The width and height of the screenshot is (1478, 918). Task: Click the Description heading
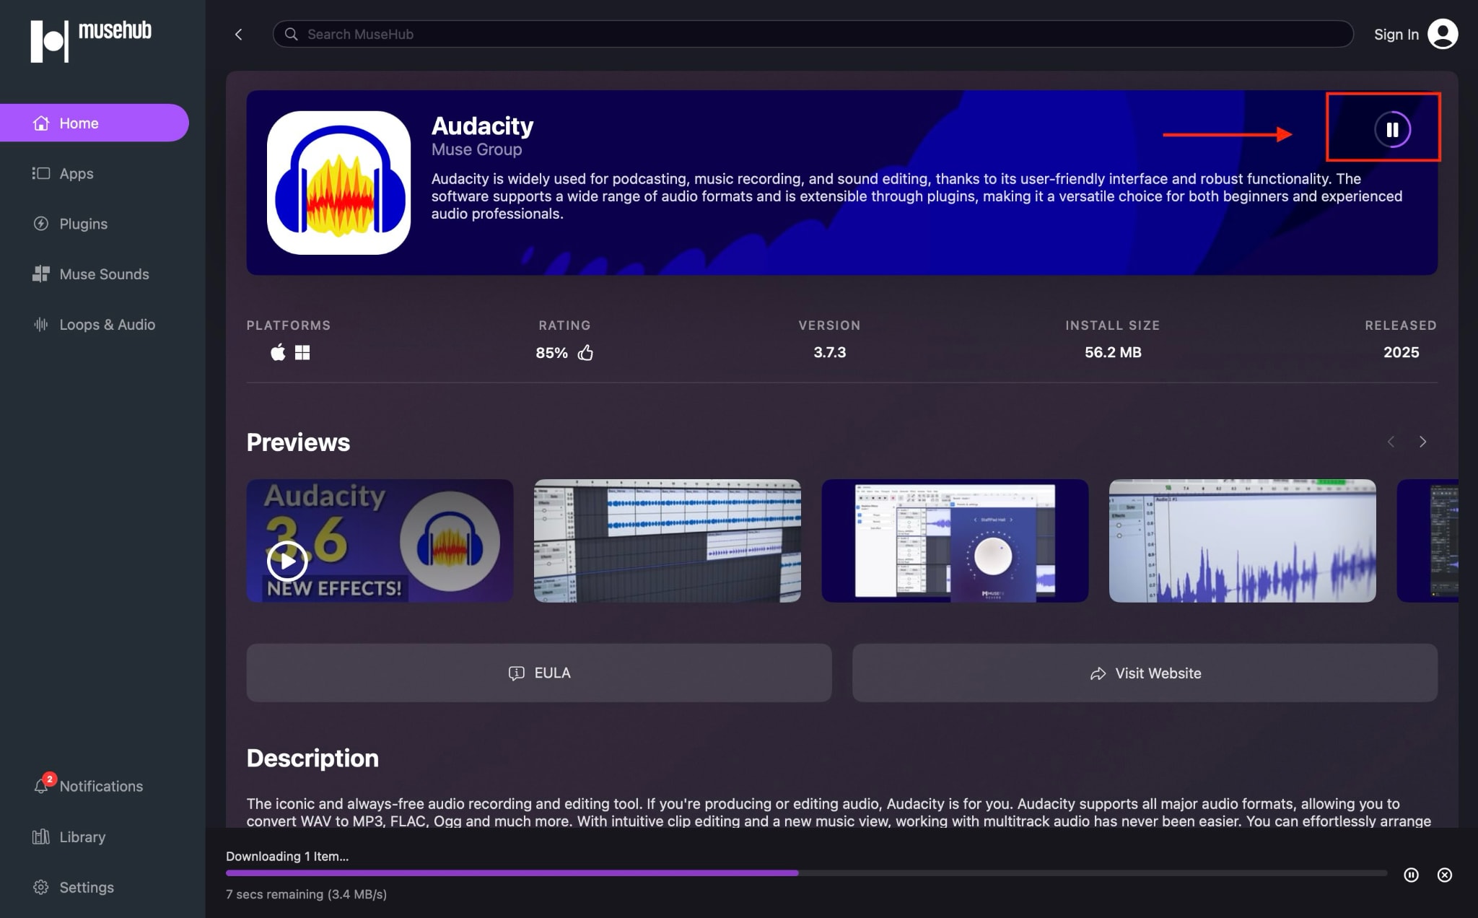(x=312, y=758)
